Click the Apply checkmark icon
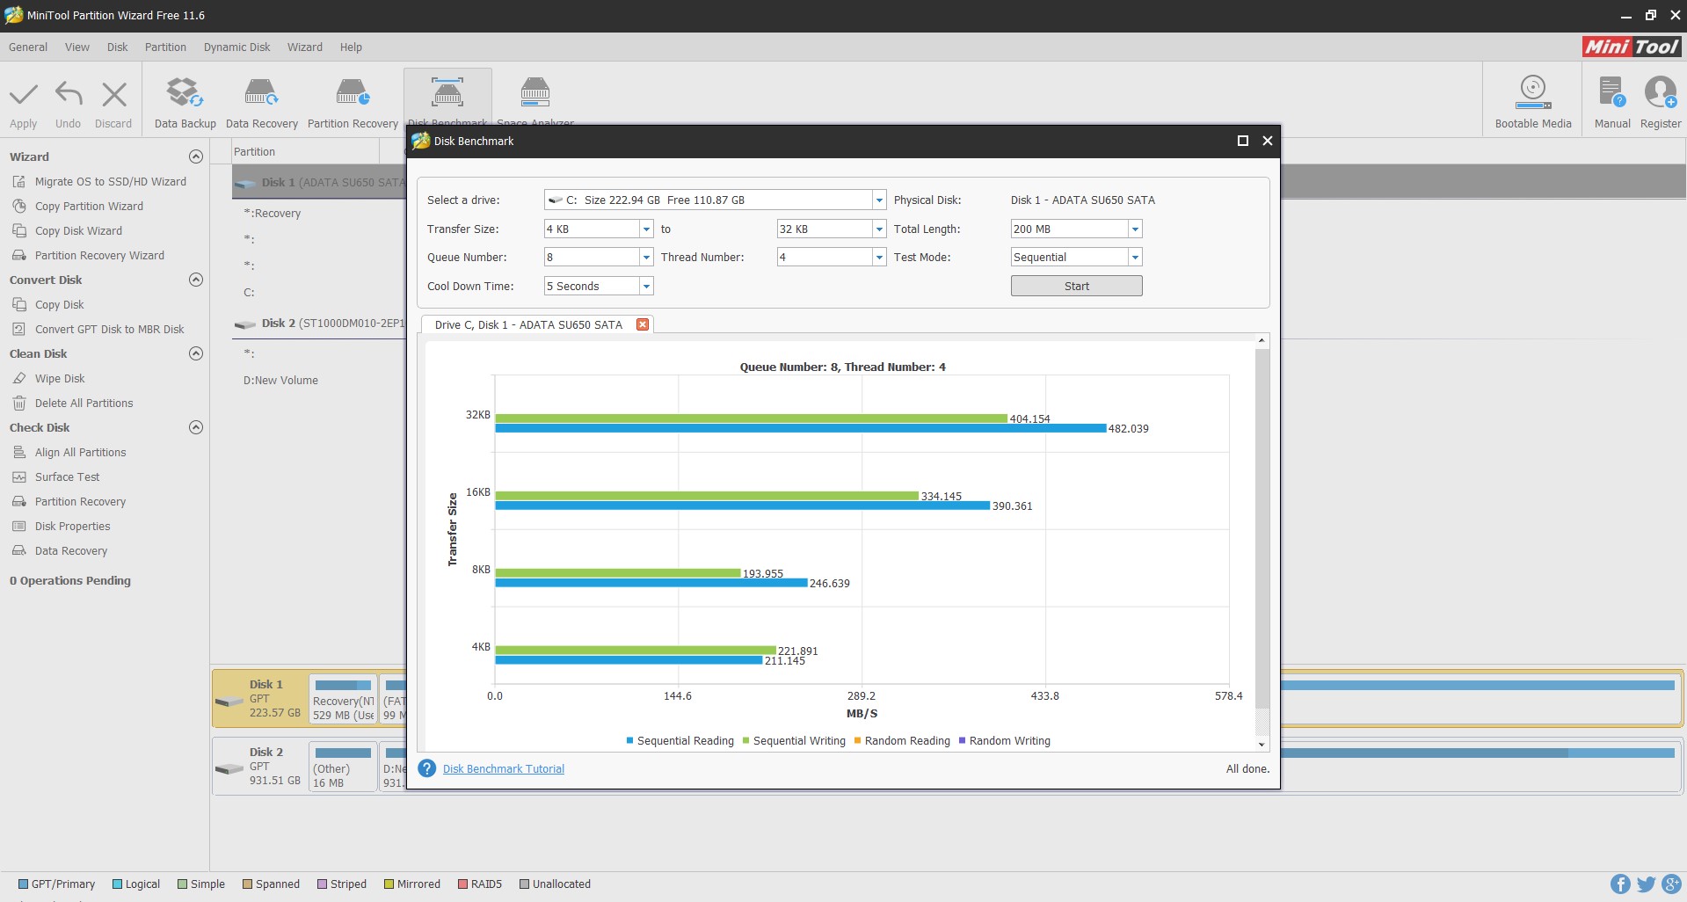Screen dimensions: 1687x902 pos(24,94)
